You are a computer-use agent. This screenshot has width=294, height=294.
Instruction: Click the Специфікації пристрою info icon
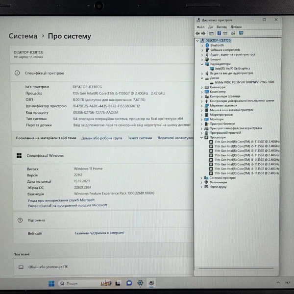pos(17,73)
